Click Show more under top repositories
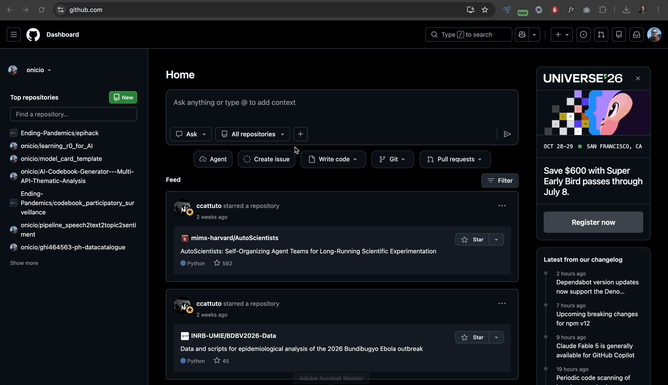Screen dimensions: 668x385 click(24, 263)
